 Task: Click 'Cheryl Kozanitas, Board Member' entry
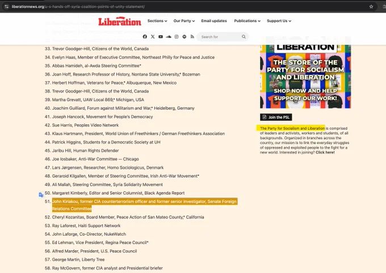tap(128, 217)
